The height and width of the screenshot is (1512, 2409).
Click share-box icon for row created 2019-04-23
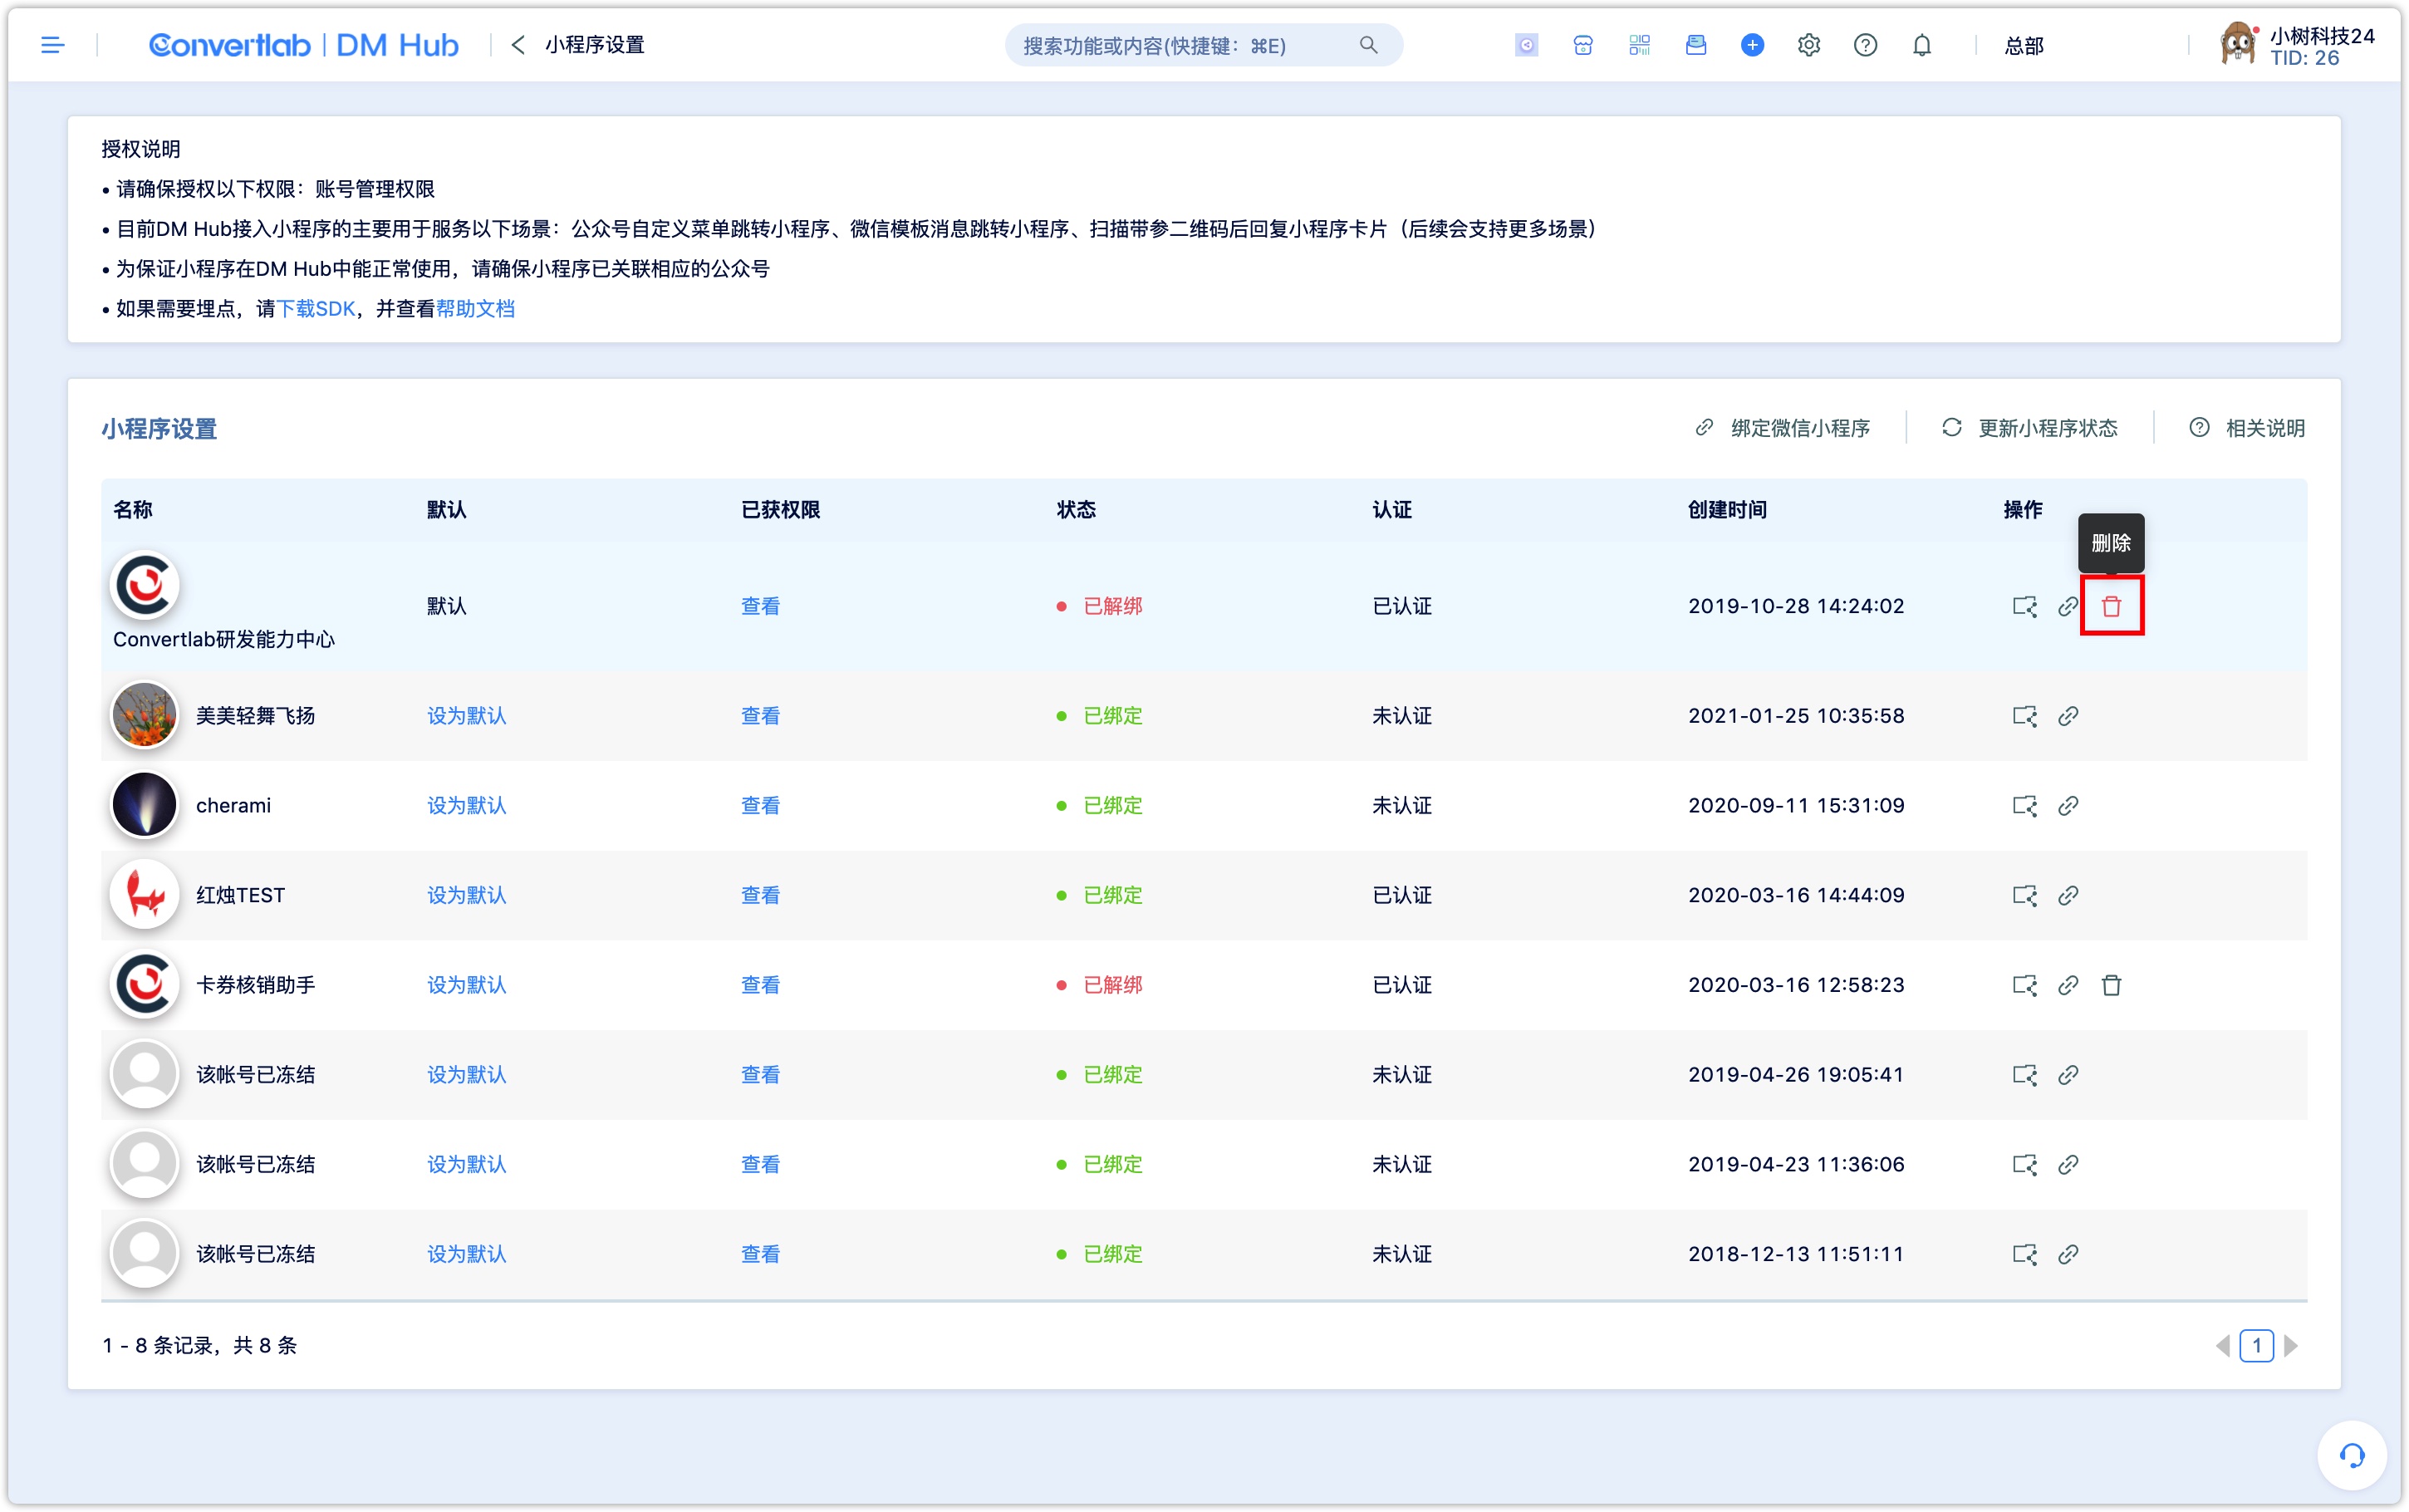click(2024, 1164)
